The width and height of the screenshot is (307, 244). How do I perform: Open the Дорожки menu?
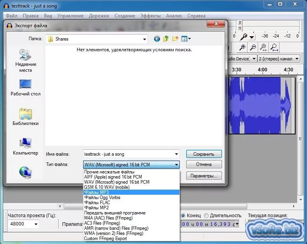99,16
